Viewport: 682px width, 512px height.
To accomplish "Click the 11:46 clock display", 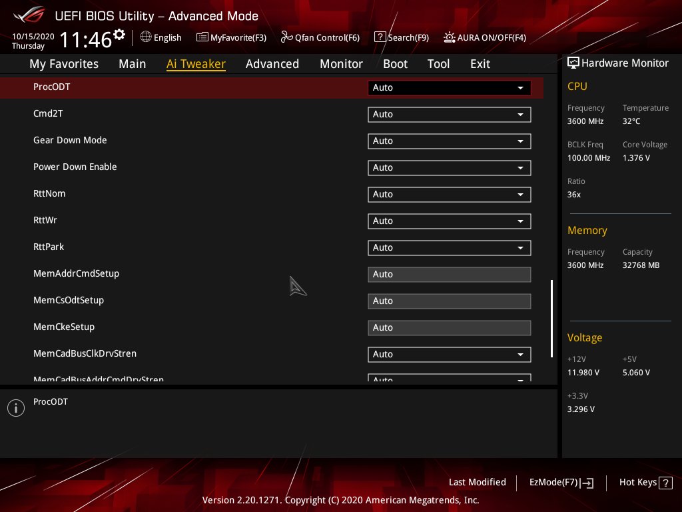I will pyautogui.click(x=86, y=39).
